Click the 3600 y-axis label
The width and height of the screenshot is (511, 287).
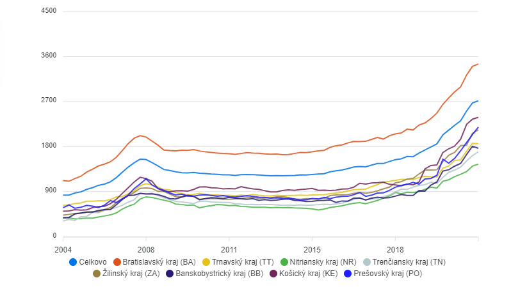coord(48,56)
